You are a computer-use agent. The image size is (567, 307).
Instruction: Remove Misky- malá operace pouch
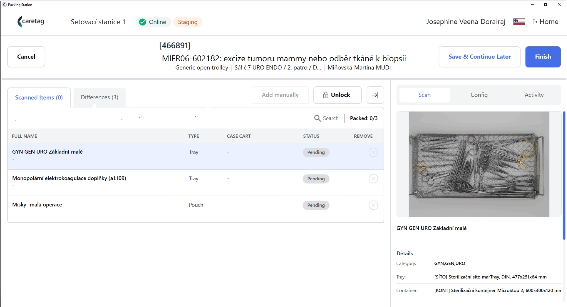(373, 205)
